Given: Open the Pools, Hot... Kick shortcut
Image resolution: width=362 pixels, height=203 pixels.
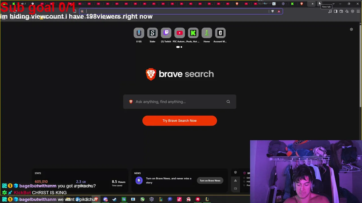Looking at the screenshot, I should coord(193,33).
